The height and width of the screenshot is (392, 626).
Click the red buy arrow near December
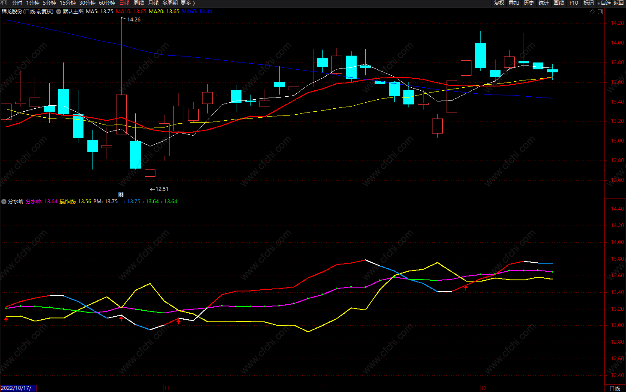coord(466,288)
